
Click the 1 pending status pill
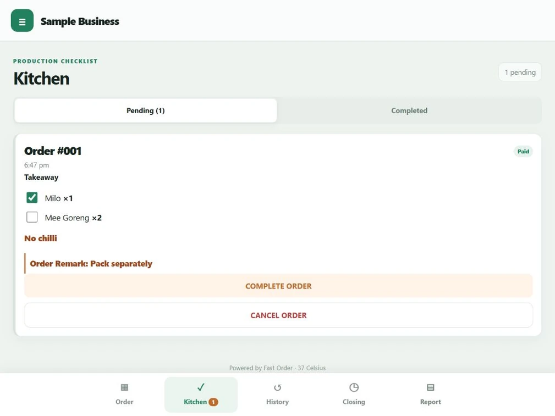520,72
